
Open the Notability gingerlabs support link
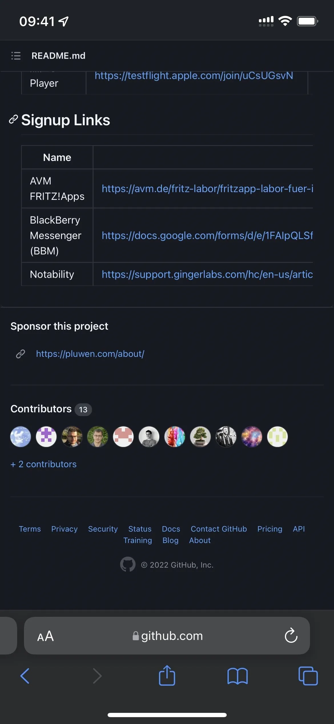(208, 274)
